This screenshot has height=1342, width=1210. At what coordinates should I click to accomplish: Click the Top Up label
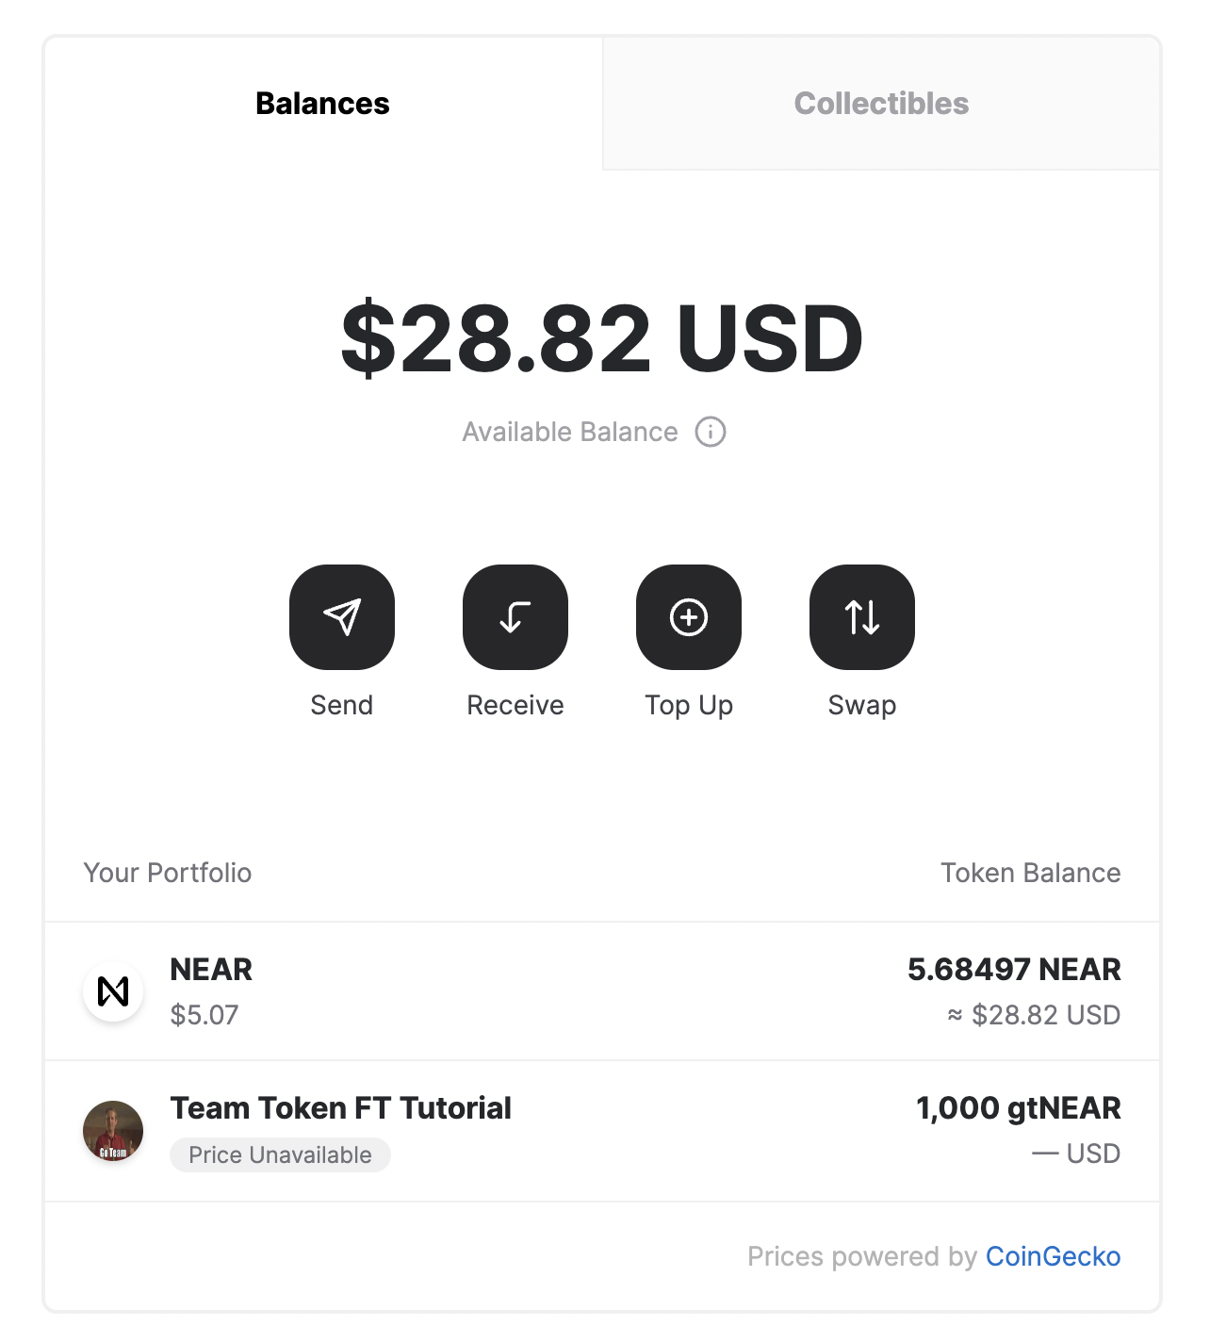click(x=689, y=705)
